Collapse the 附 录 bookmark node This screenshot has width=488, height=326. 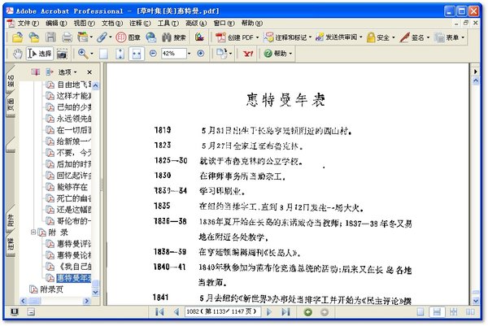(x=33, y=232)
